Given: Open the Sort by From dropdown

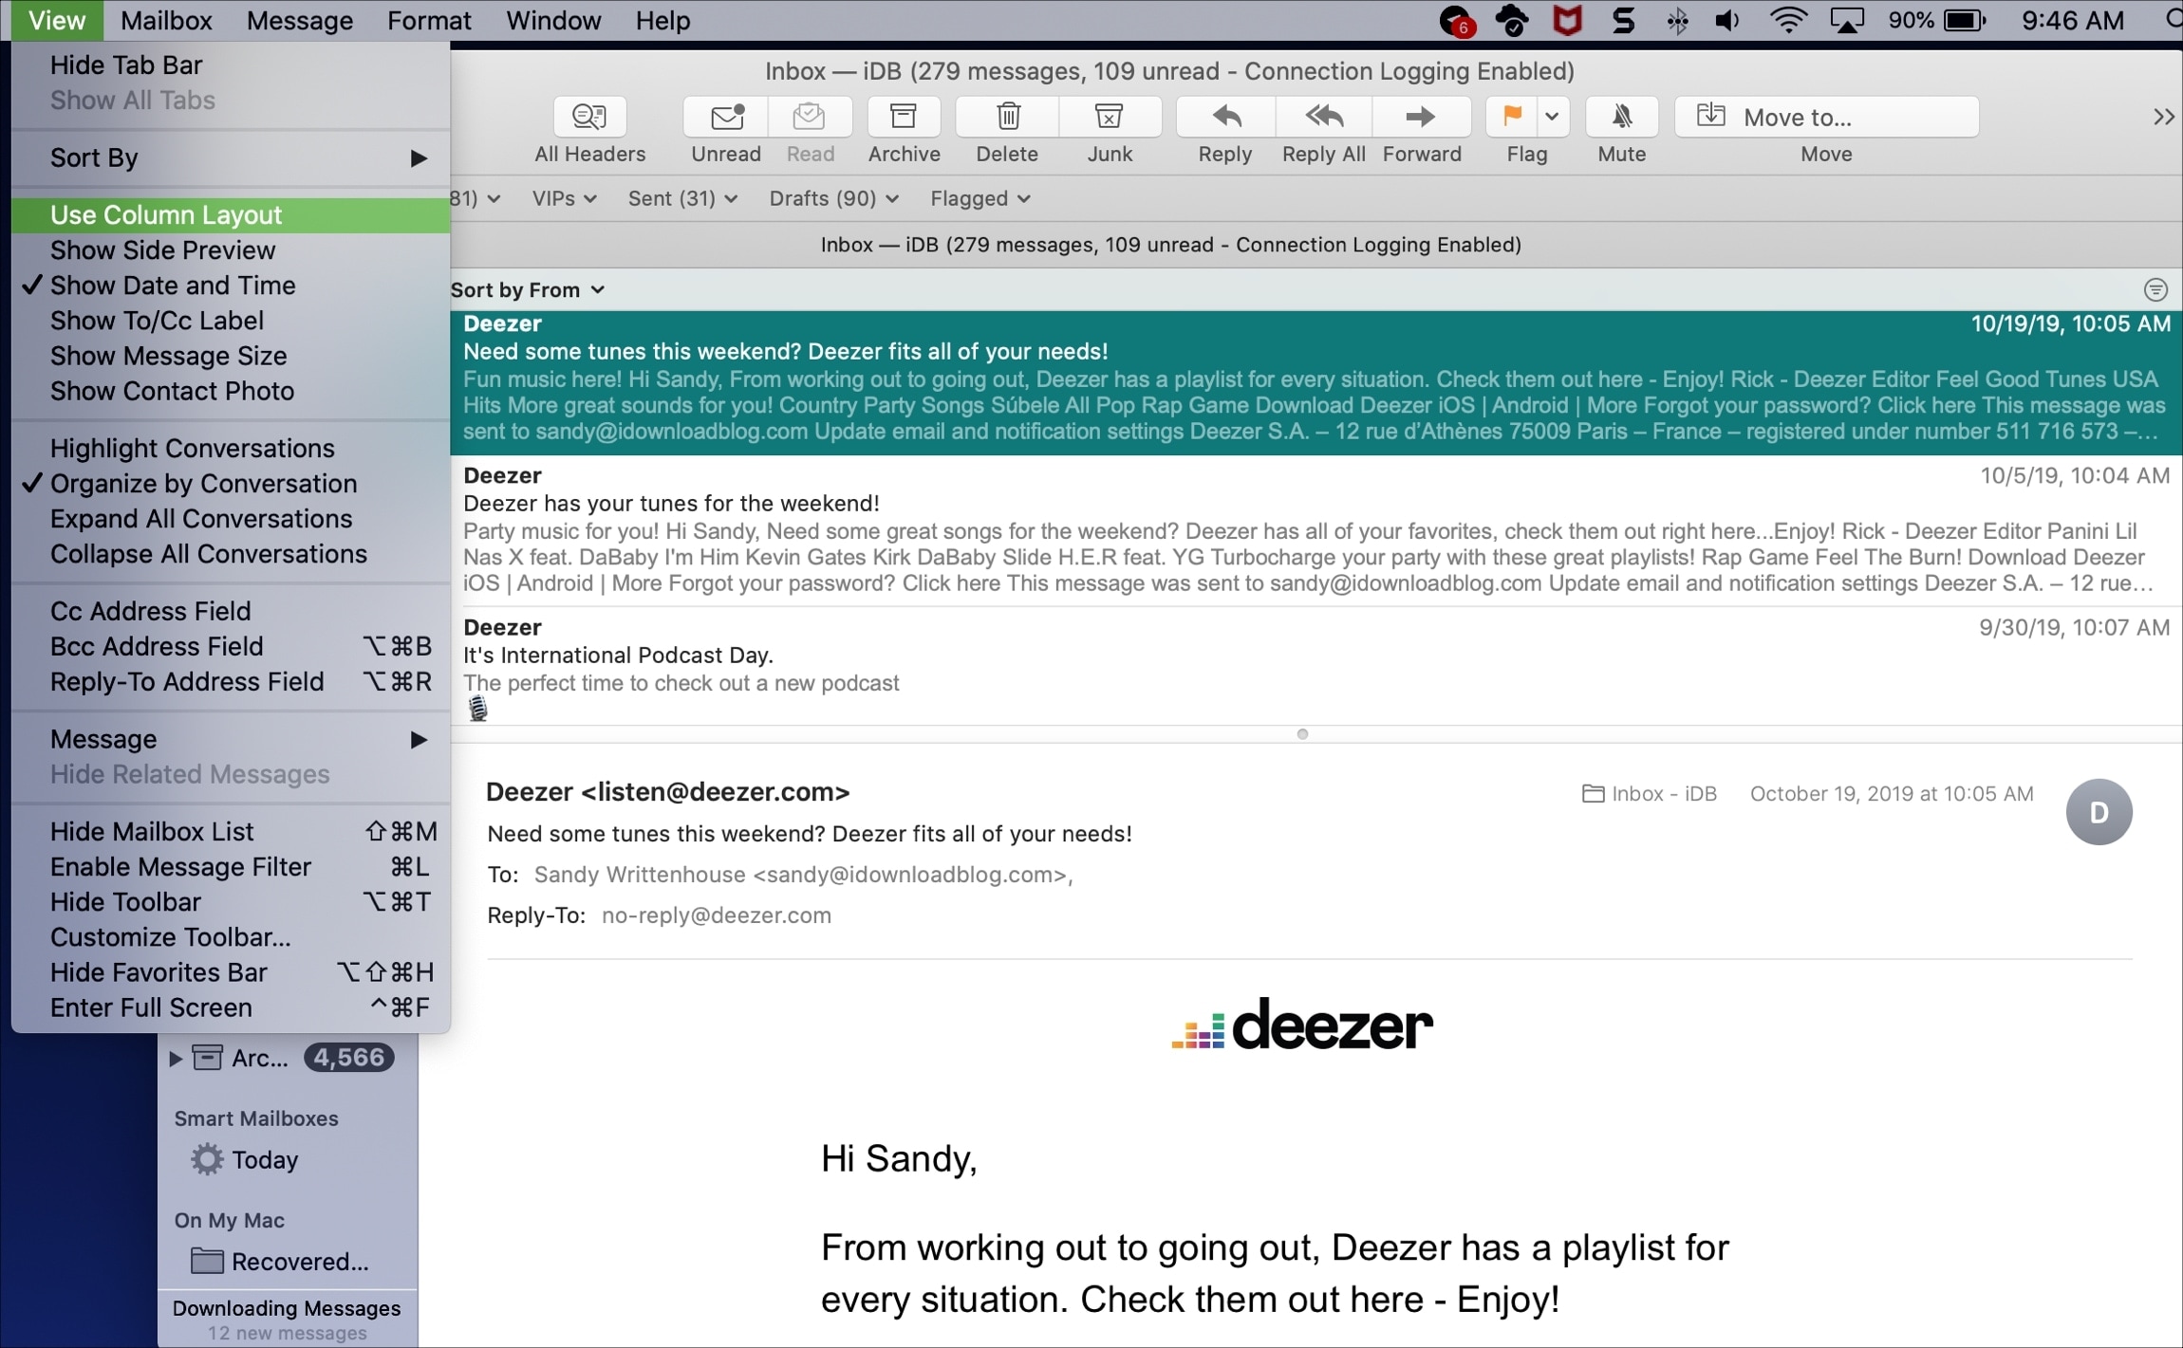Looking at the screenshot, I should [x=528, y=290].
